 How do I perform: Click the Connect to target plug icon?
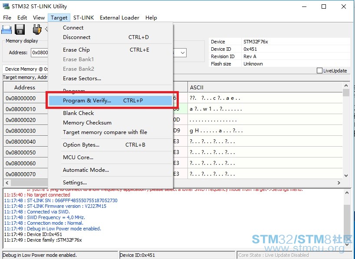[37, 30]
